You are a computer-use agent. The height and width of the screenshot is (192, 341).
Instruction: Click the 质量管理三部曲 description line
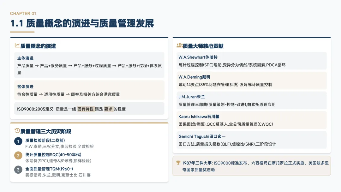(x=227, y=105)
